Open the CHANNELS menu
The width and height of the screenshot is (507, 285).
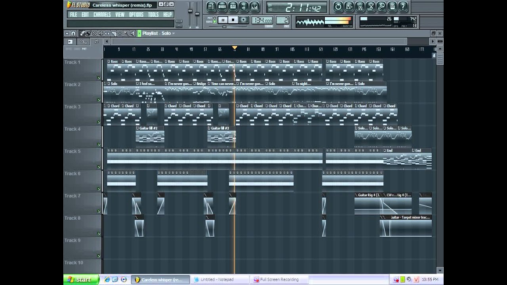(102, 15)
